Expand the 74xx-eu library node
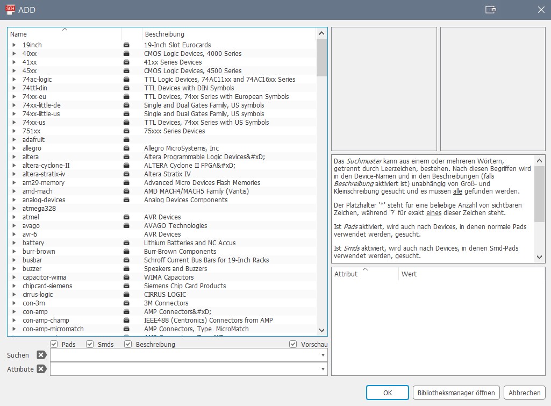Screen dimensions: 551x406 click(14, 97)
